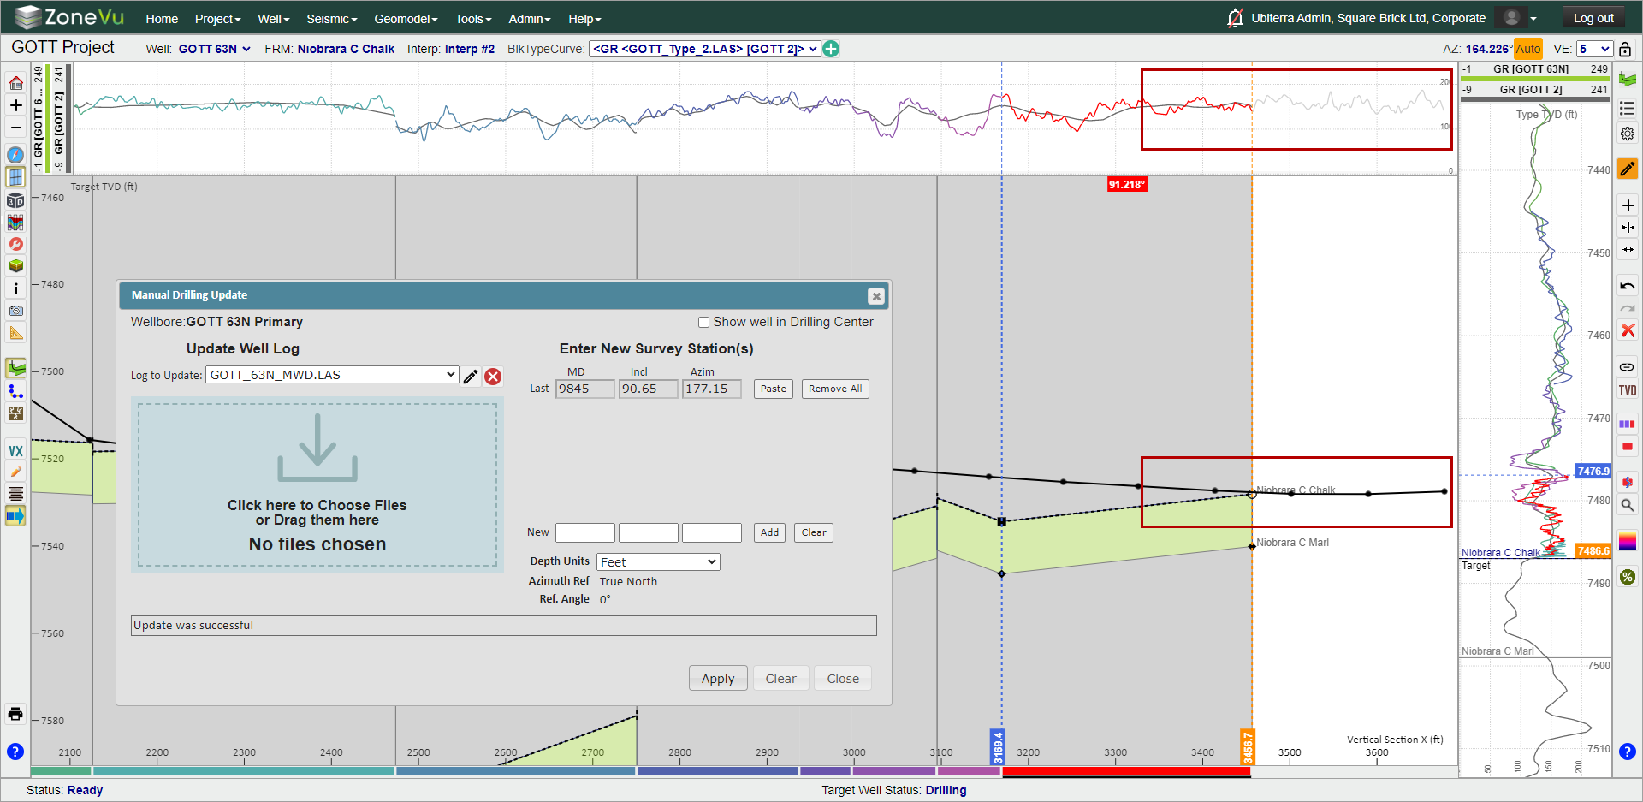This screenshot has height=802, width=1643.
Task: Zoom out with left toolbar minus icon
Action: pos(15,128)
